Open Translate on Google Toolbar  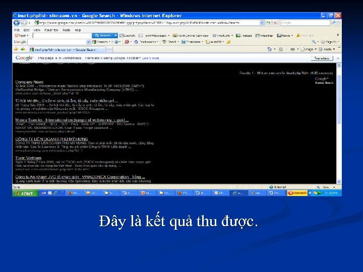(x=192, y=42)
